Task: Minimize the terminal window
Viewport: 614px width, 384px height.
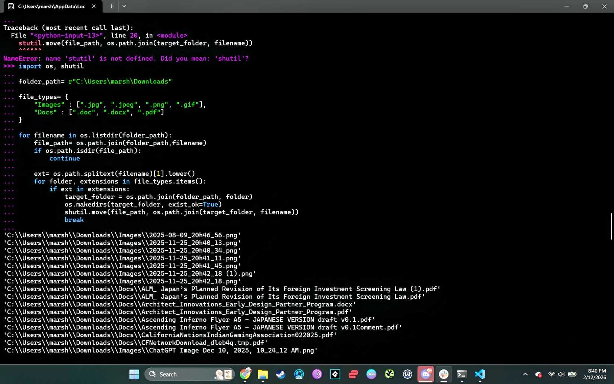Action: click(x=566, y=6)
